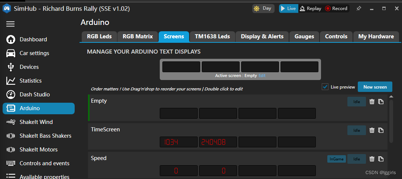Switch to the Controls tab
Screen dimensions: 402x179
click(336, 36)
